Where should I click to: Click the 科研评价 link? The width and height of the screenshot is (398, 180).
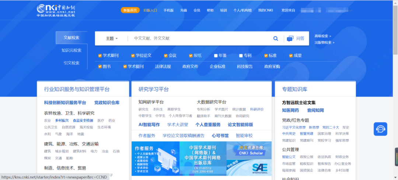[257, 110]
